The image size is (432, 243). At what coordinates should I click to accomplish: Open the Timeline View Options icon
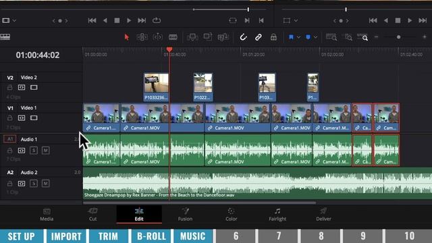[5, 36]
